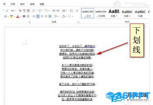Apply the 无间隔 style
Screen dimensions: 153x105
coord(101,13)
